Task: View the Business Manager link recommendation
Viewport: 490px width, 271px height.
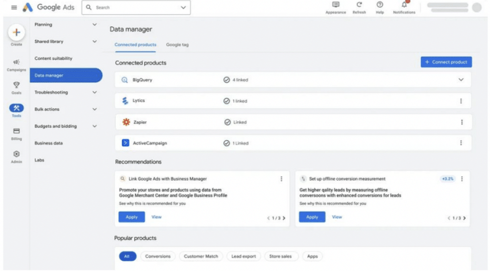Action: [157, 217]
